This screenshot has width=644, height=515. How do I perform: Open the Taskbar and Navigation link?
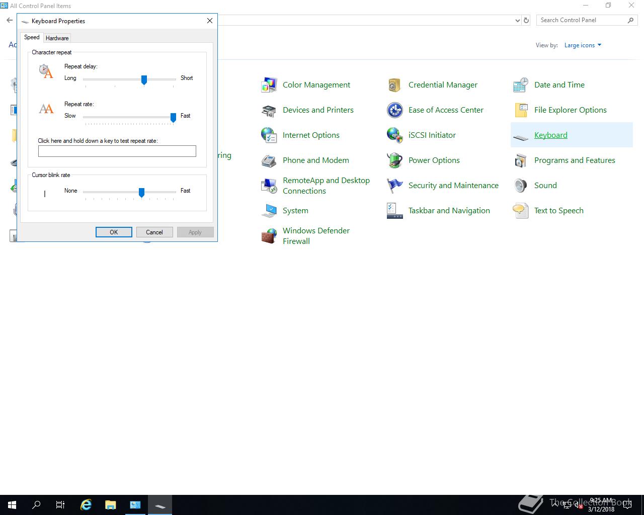click(x=449, y=211)
